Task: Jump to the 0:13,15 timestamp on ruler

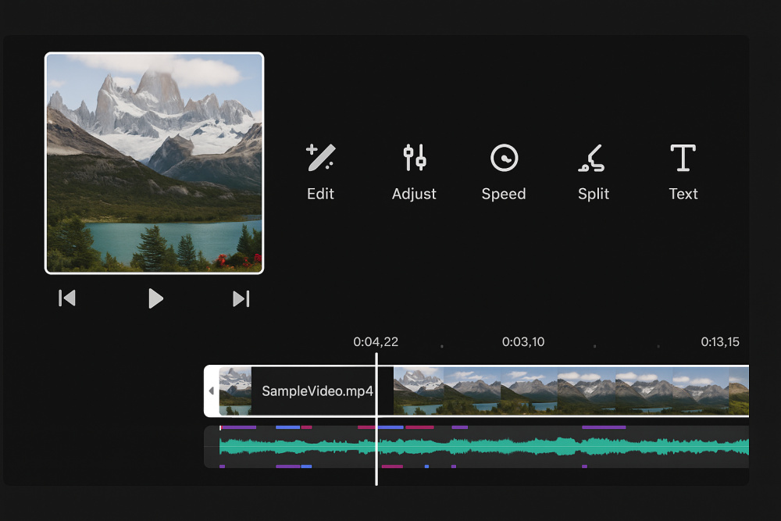Action: pos(720,342)
